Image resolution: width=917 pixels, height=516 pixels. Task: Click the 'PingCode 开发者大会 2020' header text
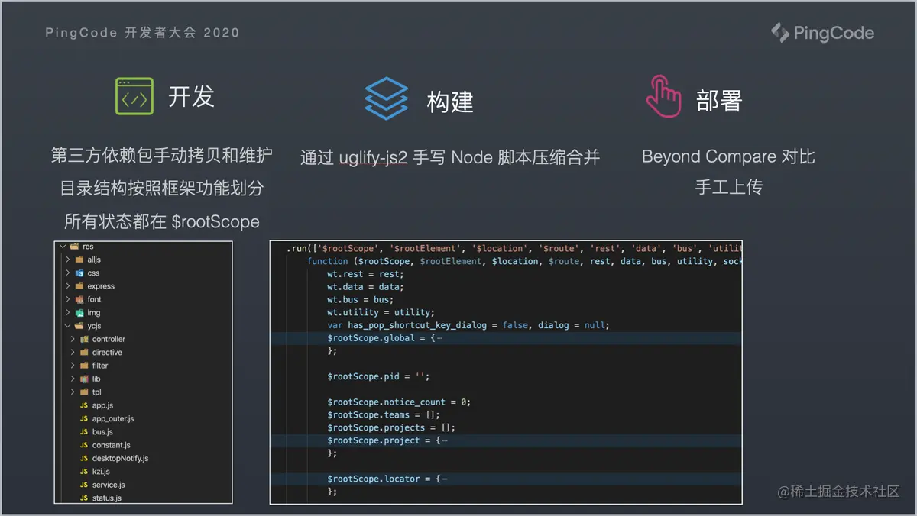(x=142, y=33)
